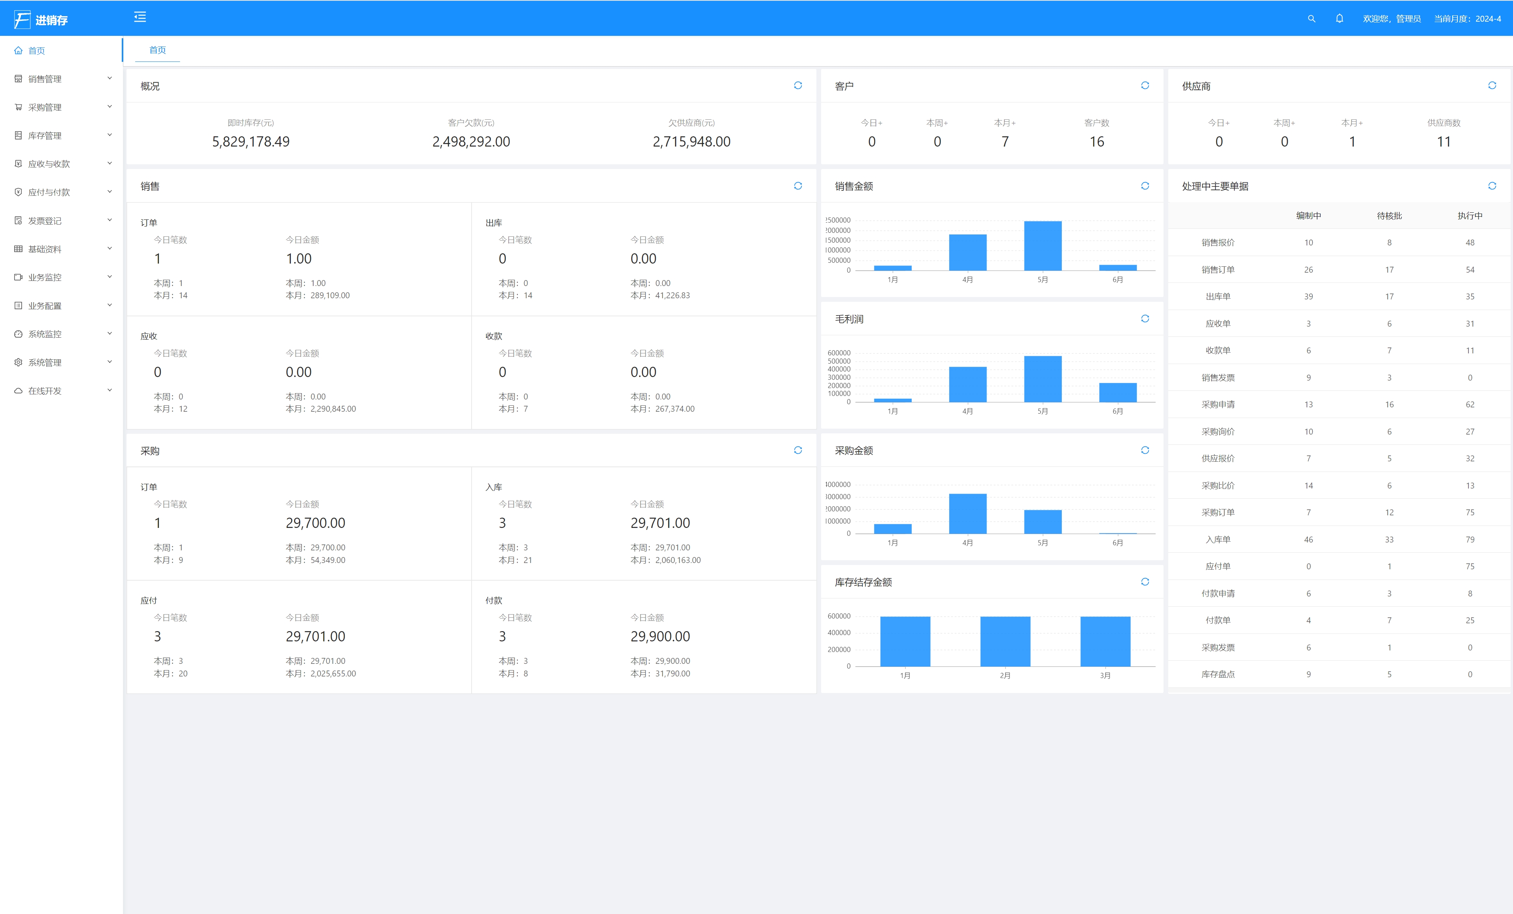
Task: Click 客户欠款 value 2,498,292.00
Action: pyautogui.click(x=471, y=142)
